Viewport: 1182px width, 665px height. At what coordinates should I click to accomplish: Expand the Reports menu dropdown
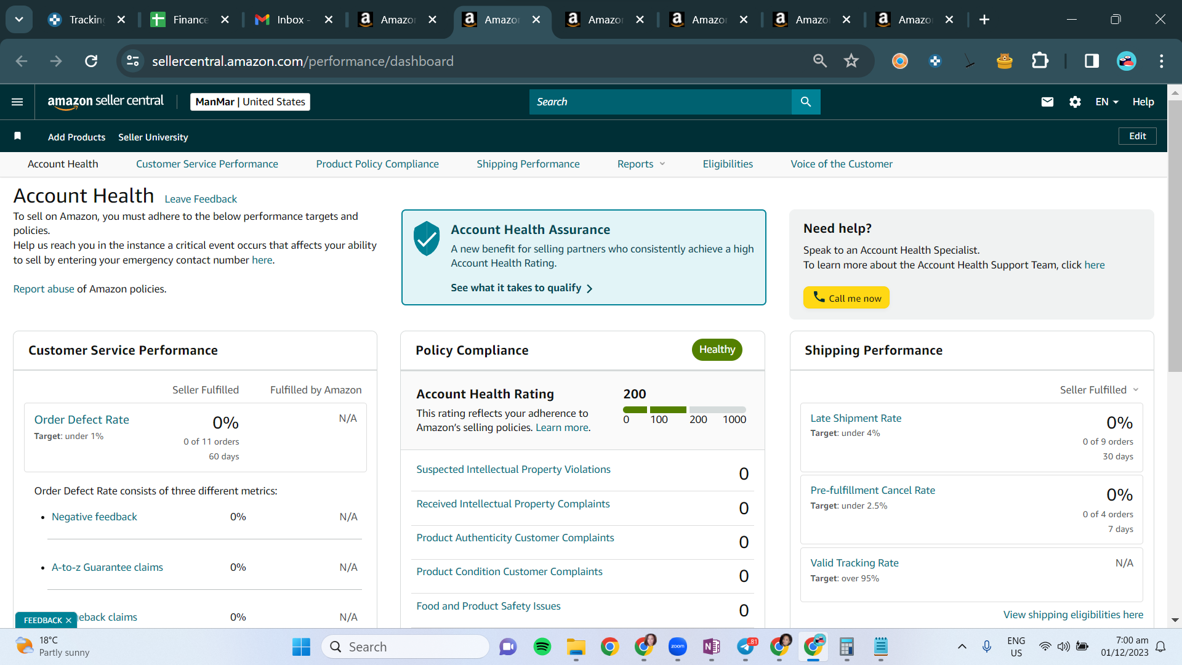641,164
